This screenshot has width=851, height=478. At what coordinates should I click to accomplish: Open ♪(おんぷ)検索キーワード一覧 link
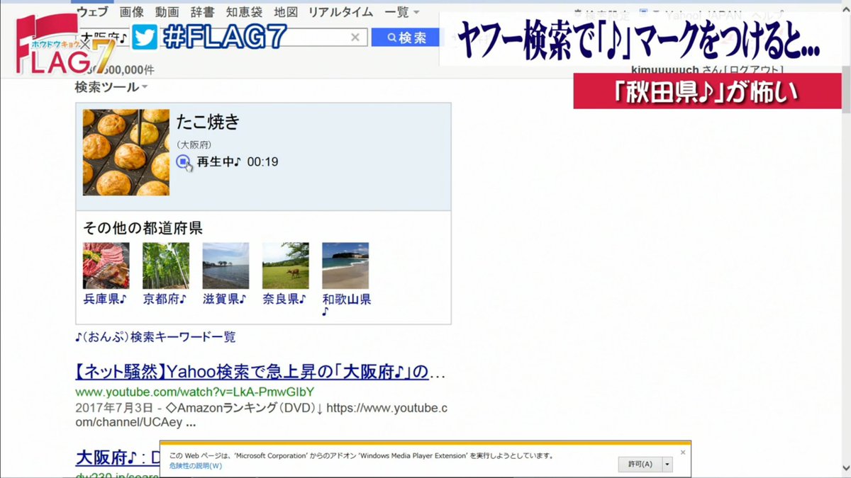[155, 337]
